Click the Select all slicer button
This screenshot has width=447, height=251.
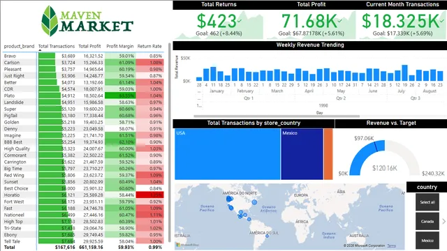pyautogui.click(x=427, y=202)
